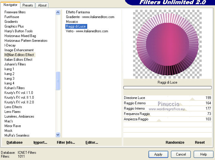This screenshot has width=215, height=160.
Task: Select FunHouse category
Action: point(12,17)
